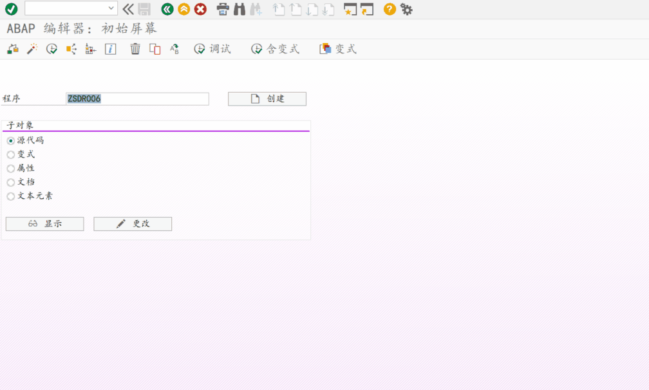Click the print icon
The height and width of the screenshot is (390, 649).
tap(223, 9)
